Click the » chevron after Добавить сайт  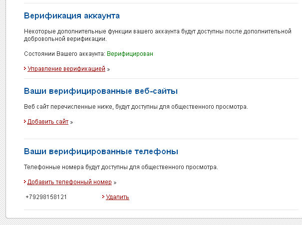pos(71,122)
